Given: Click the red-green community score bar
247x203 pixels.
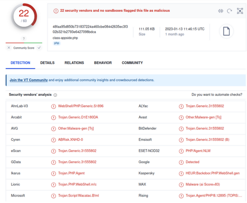Looking at the screenshot, I should tap(23, 42).
